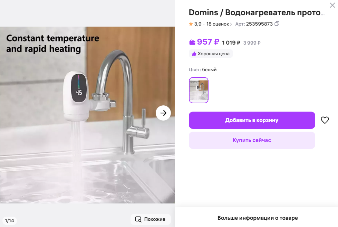Open Больше информации о товаре
338x227 pixels.
coord(257,218)
